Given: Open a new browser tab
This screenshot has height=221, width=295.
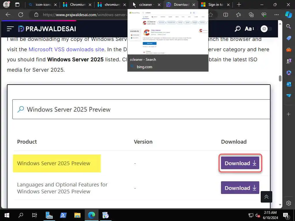Looking at the screenshot, I should coord(239,5).
